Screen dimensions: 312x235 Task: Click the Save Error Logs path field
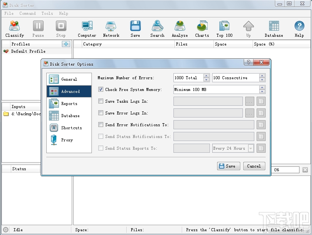tap(208, 113)
